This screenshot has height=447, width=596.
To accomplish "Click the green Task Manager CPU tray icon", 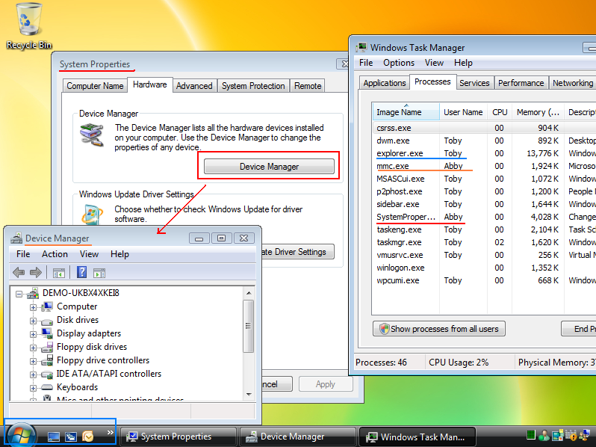I will tap(531, 435).
